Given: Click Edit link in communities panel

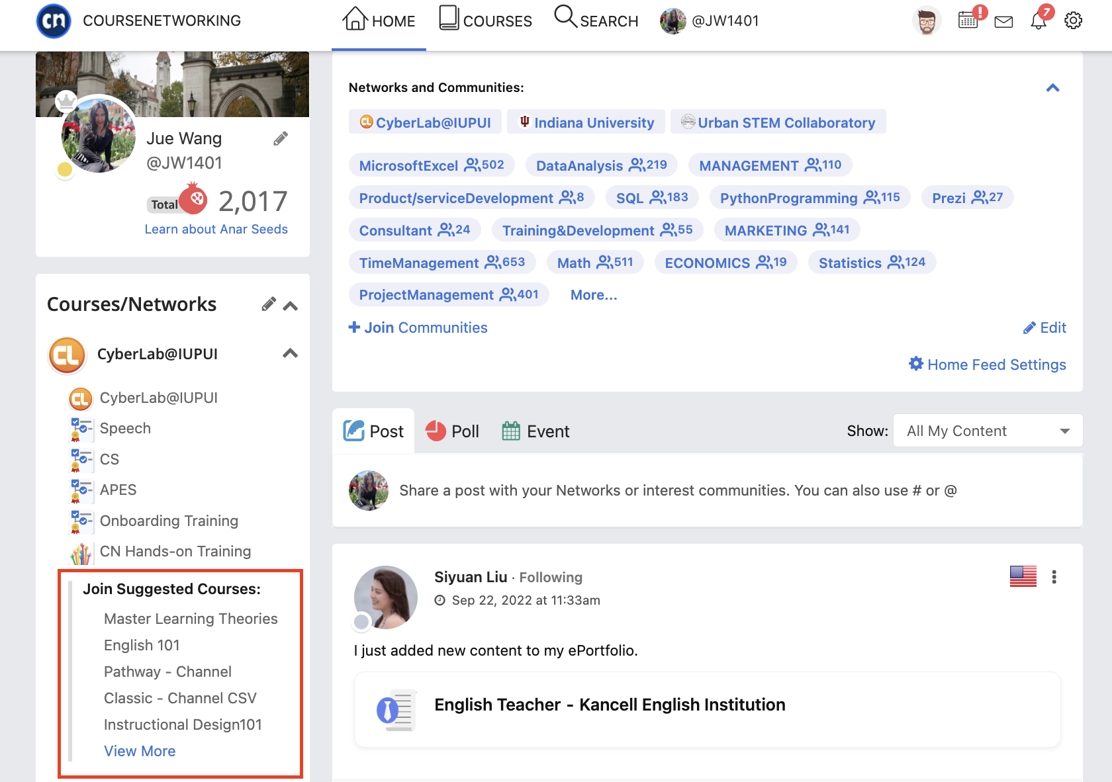Looking at the screenshot, I should pyautogui.click(x=1044, y=327).
